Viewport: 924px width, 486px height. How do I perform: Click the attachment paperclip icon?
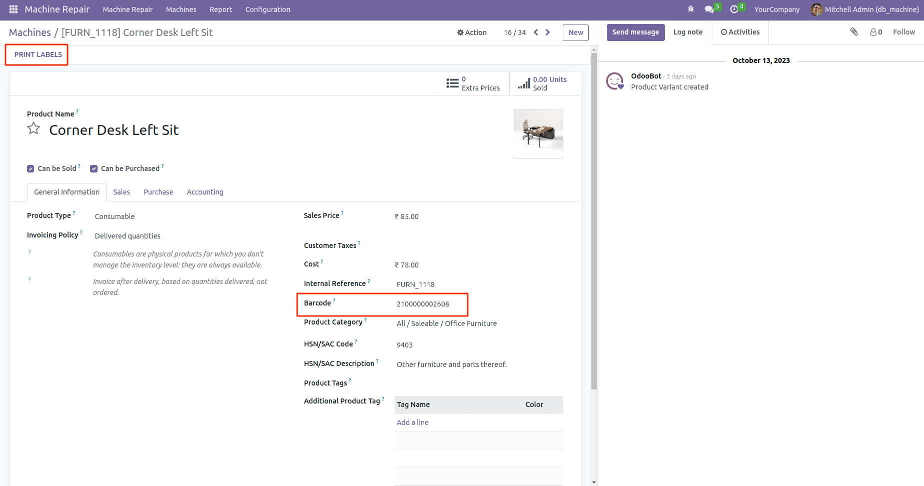click(854, 32)
